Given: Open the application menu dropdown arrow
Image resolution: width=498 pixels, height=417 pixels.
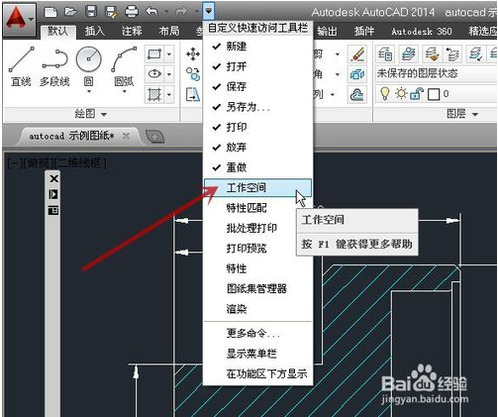Looking at the screenshot, I should [x=31, y=19].
